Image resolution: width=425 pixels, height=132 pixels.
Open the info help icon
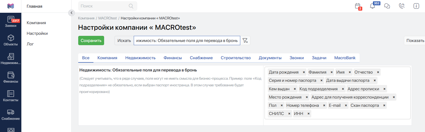(x=416, y=6)
